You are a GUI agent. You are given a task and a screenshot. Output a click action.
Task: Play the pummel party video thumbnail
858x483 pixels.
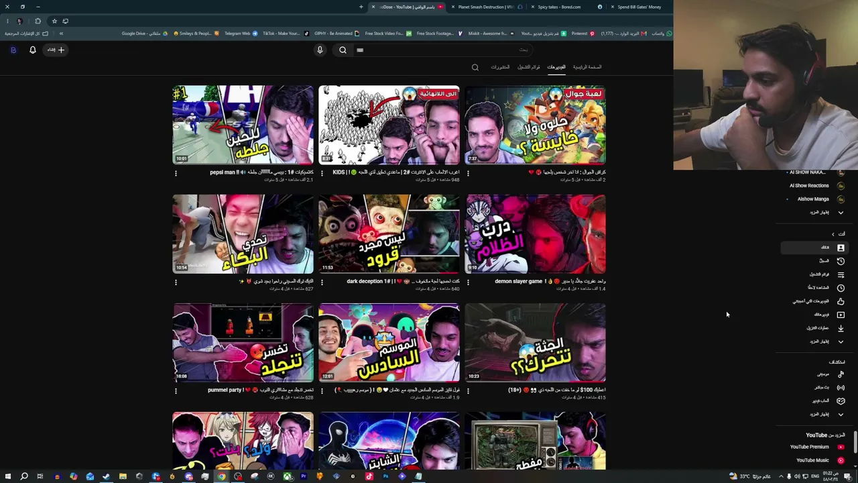[243, 343]
